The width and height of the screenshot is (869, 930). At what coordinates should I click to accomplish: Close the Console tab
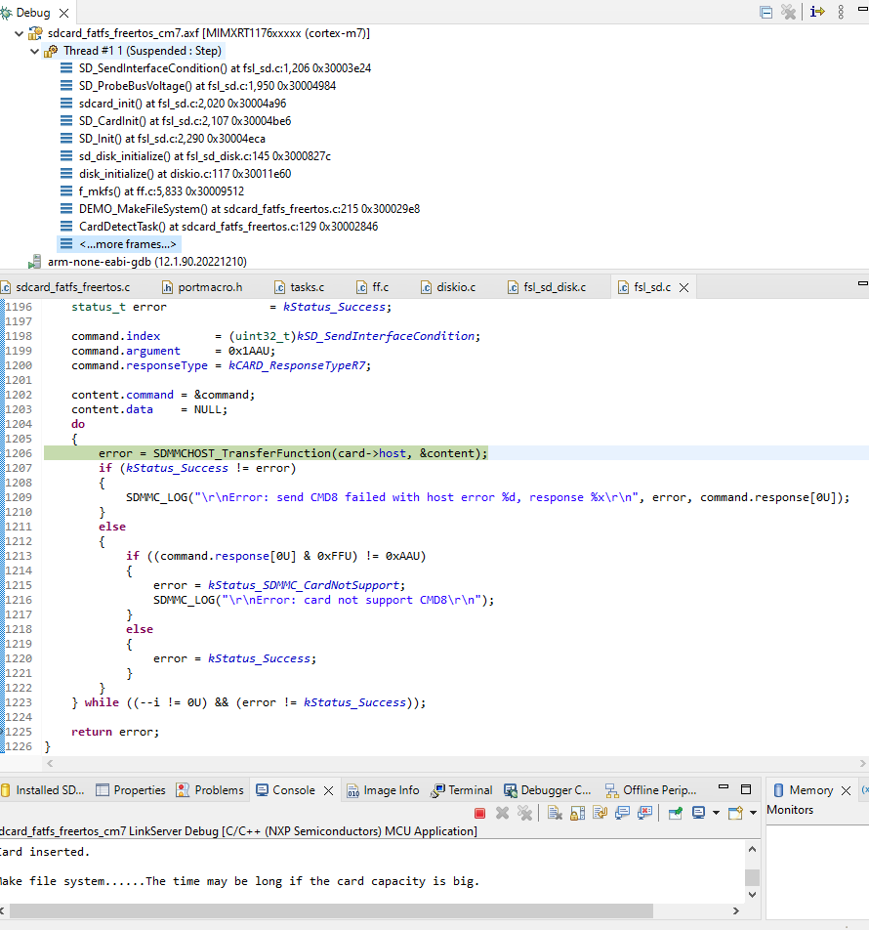(x=328, y=790)
